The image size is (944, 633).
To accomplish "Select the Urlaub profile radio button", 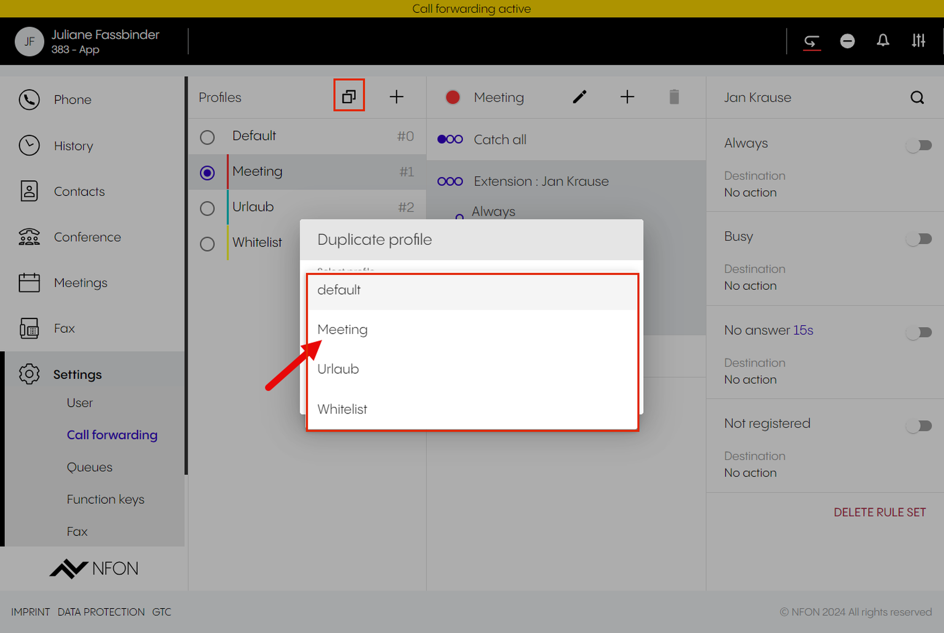I will click(207, 208).
